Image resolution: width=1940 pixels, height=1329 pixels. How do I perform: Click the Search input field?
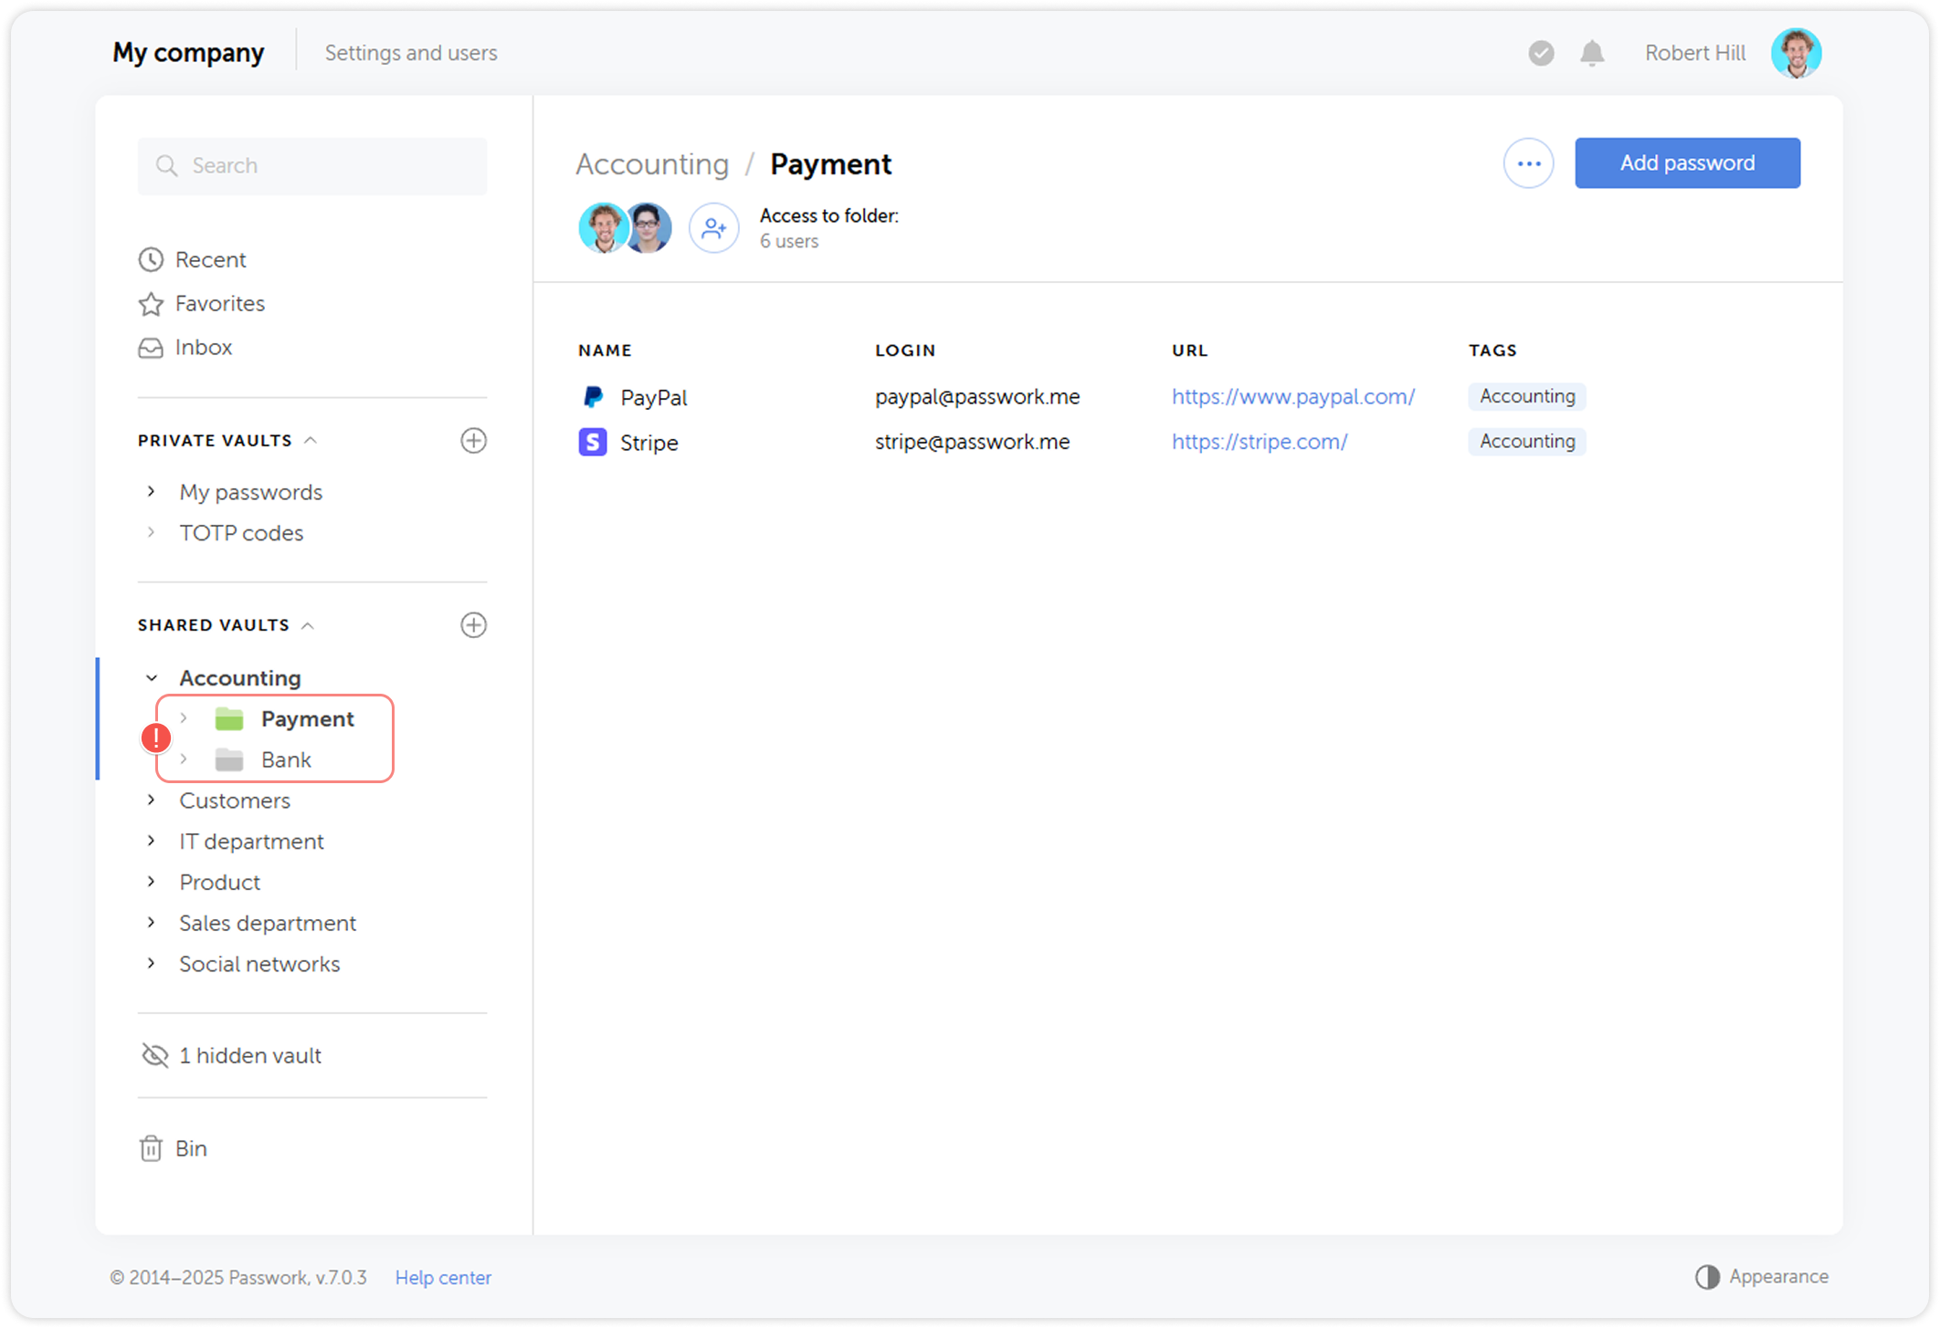click(312, 166)
